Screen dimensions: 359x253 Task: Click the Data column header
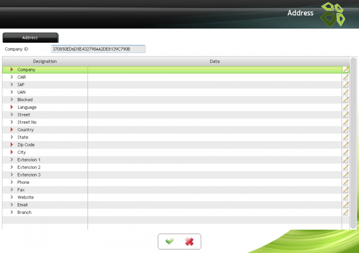215,62
